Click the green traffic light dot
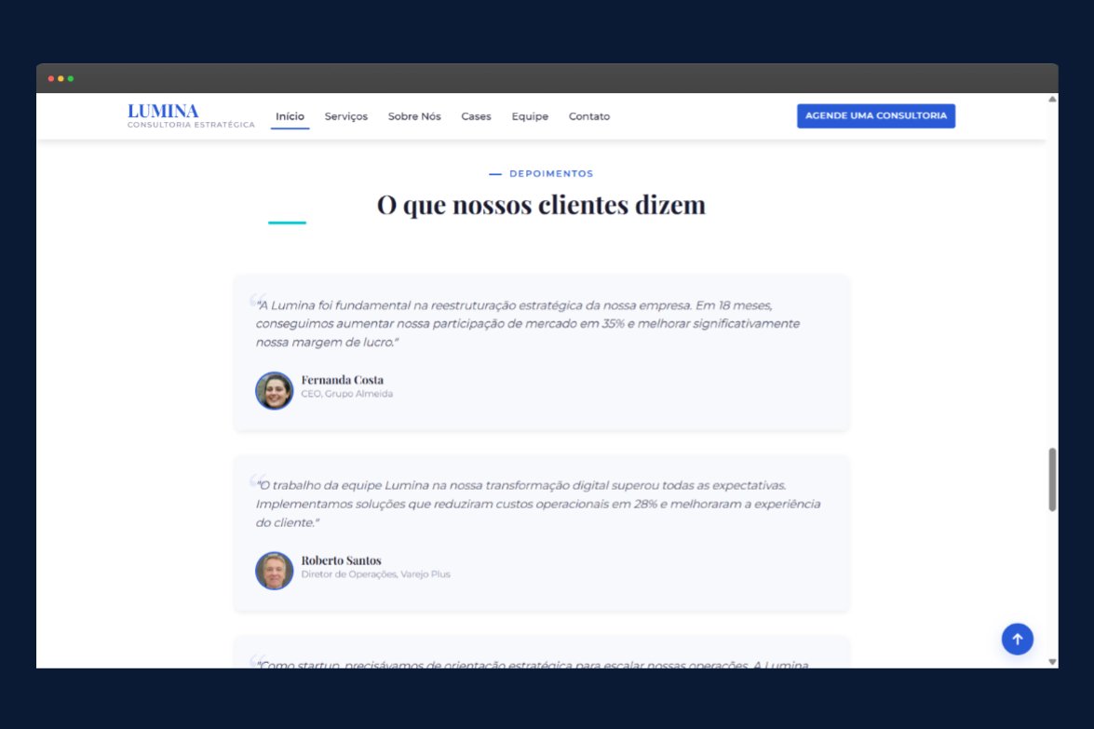This screenshot has height=729, width=1094. [69, 78]
